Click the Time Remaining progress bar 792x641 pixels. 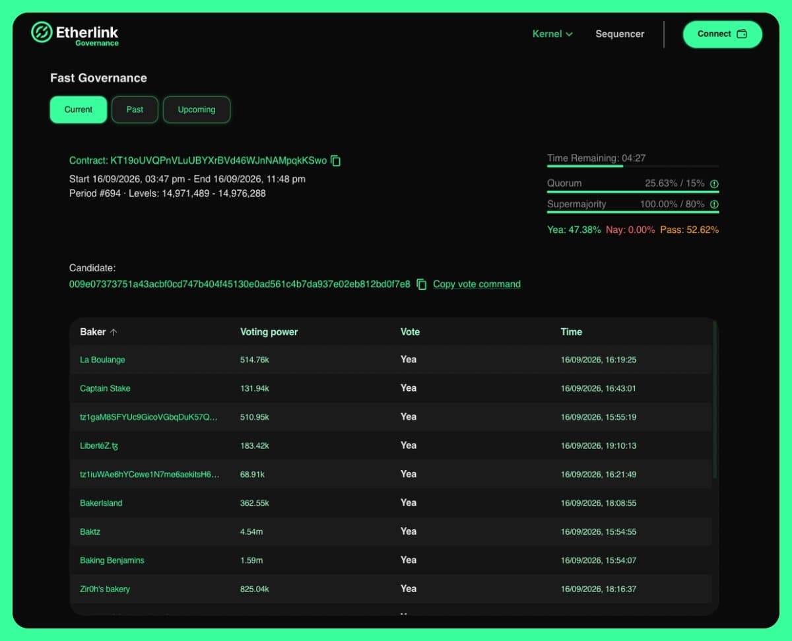click(633, 166)
